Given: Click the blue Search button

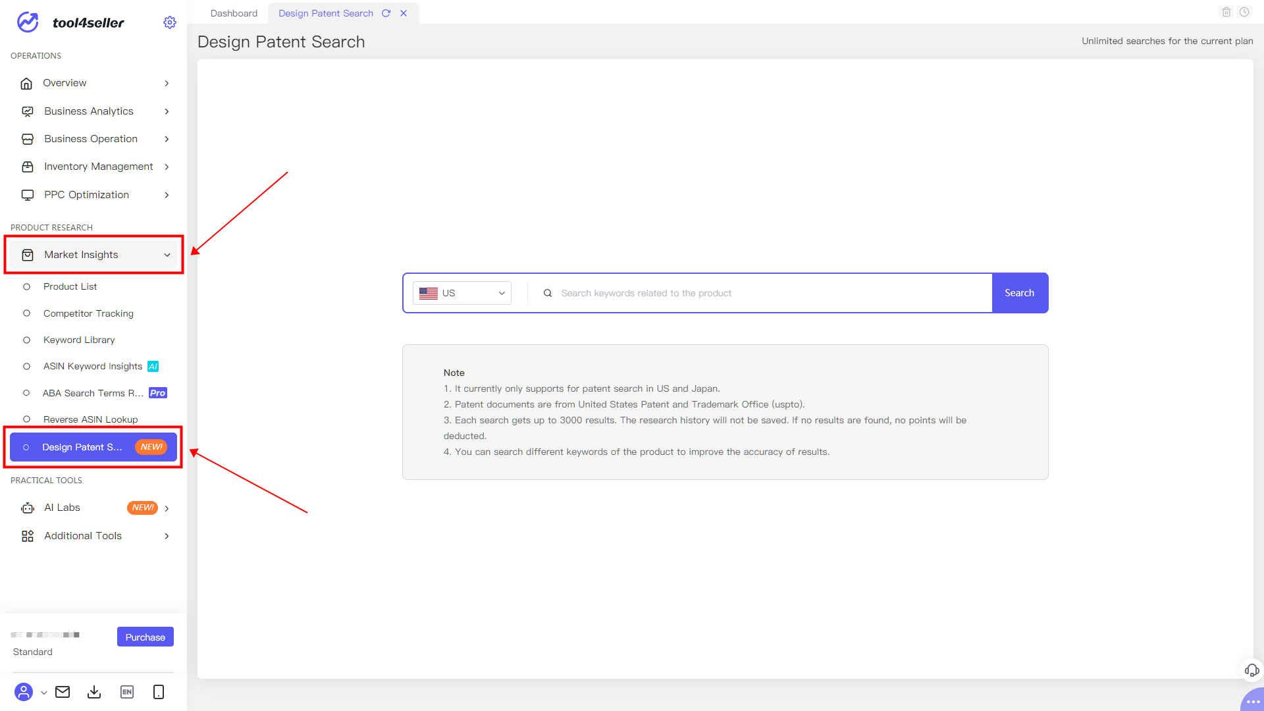Looking at the screenshot, I should [1020, 293].
